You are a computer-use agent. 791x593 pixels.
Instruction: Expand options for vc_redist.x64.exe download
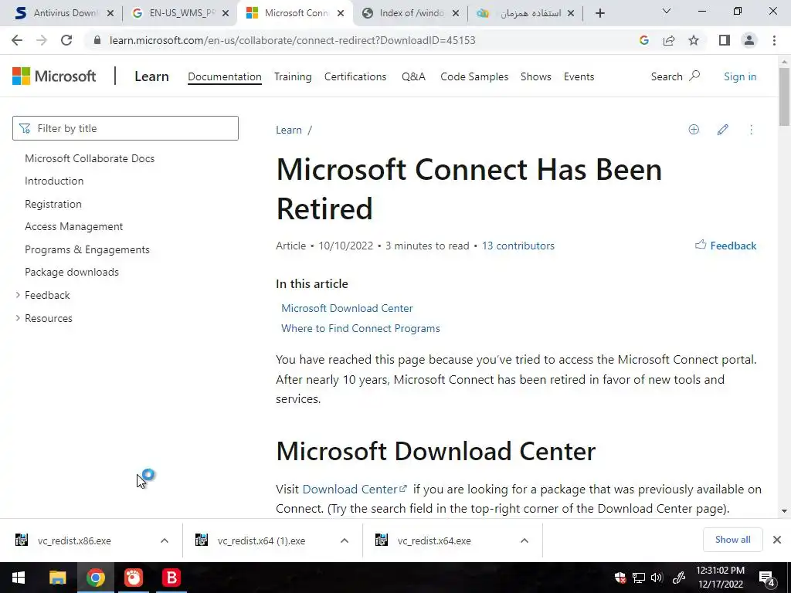coord(525,540)
